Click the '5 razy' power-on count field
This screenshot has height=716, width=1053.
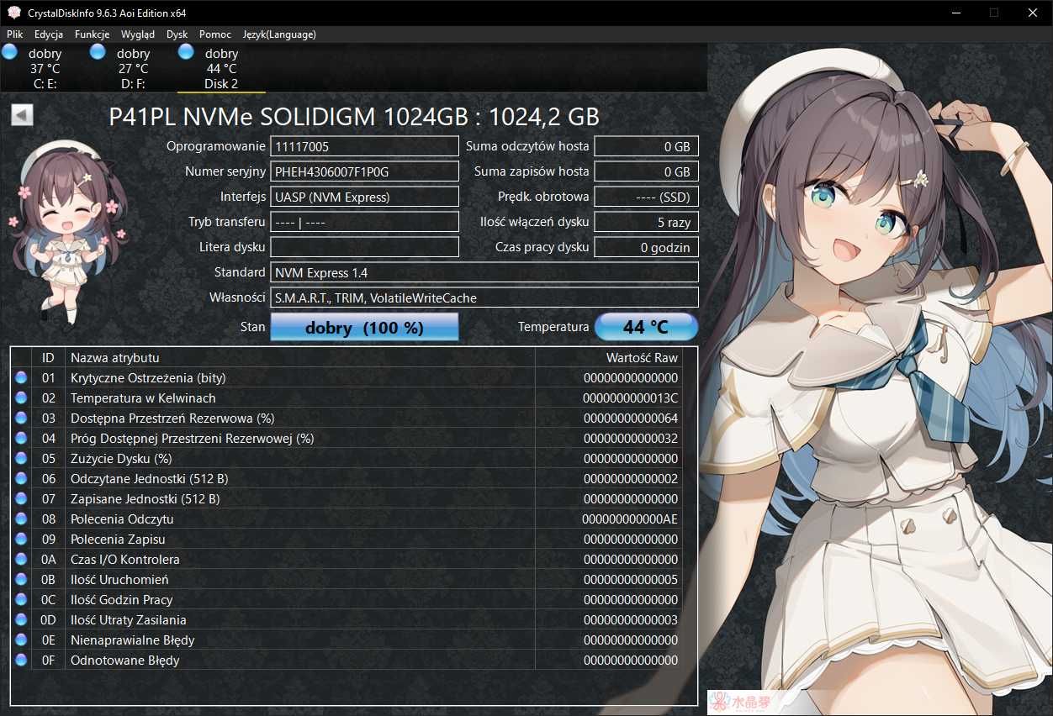click(x=647, y=222)
